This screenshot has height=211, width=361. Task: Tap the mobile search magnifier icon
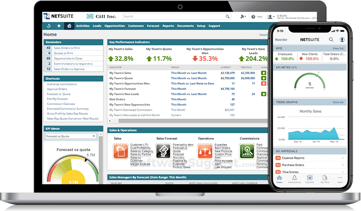coord(331,40)
